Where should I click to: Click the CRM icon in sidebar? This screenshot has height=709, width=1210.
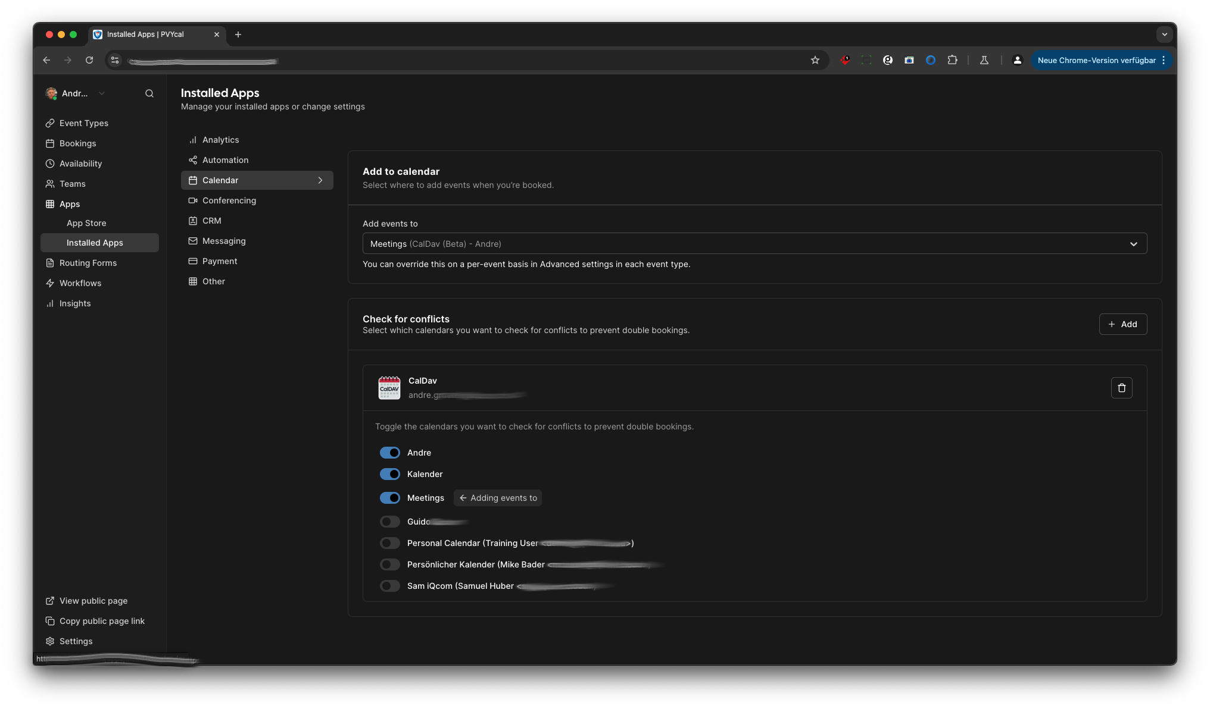click(x=193, y=220)
